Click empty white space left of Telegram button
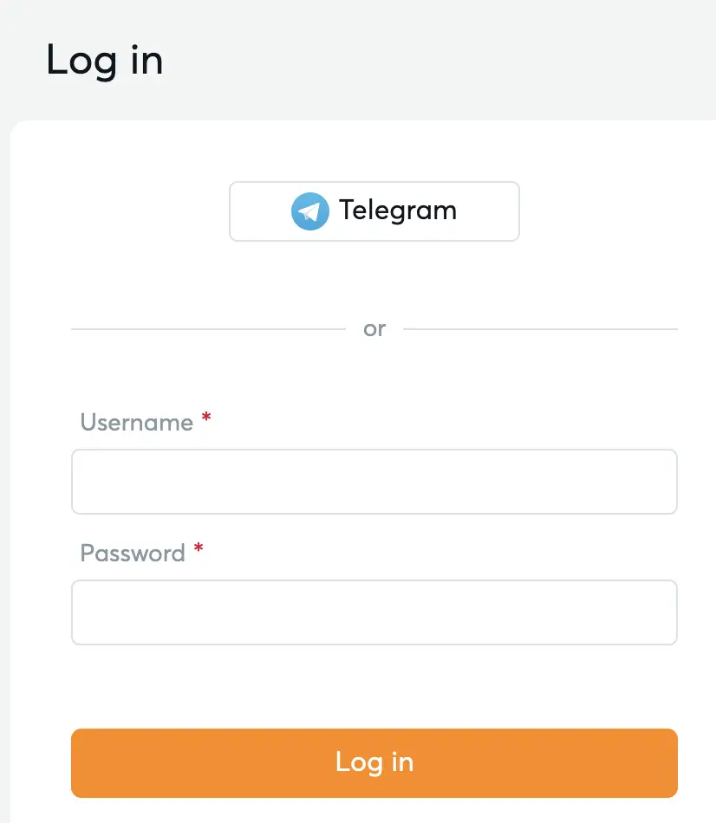This screenshot has height=823, width=716. (x=130, y=211)
